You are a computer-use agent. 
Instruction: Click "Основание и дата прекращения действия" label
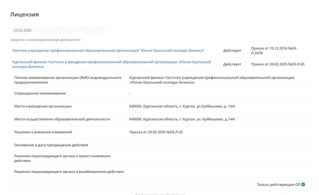pyautogui.click(x=51, y=145)
